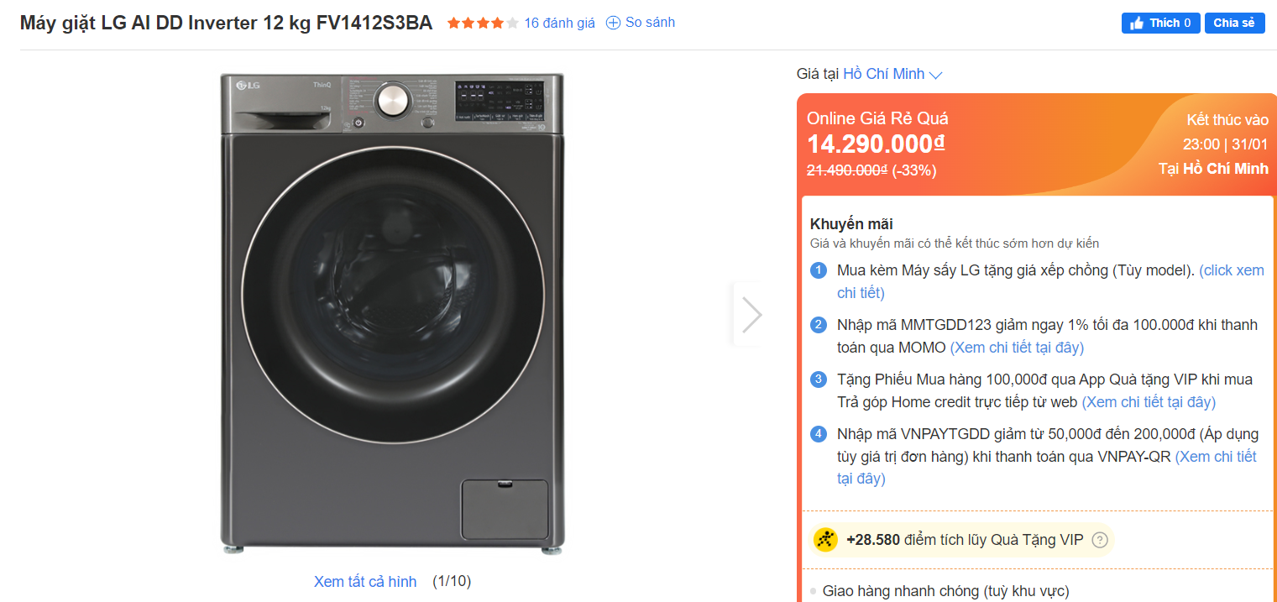The width and height of the screenshot is (1277, 602).
Task: Click the help icon by điểm tích lũy
Action: click(1100, 540)
